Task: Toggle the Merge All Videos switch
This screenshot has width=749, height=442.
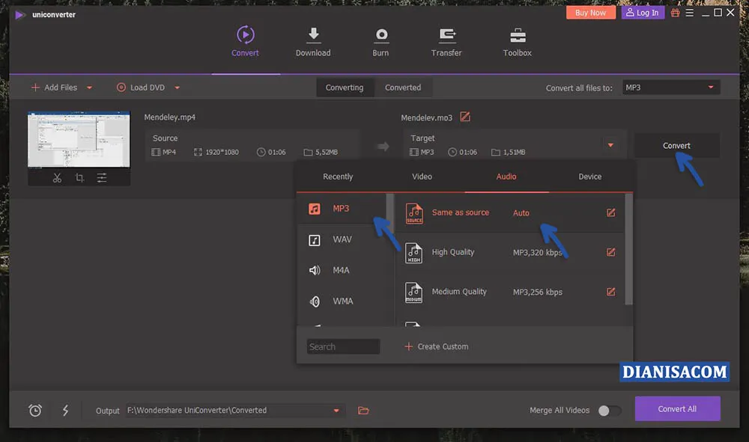Action: click(x=610, y=410)
